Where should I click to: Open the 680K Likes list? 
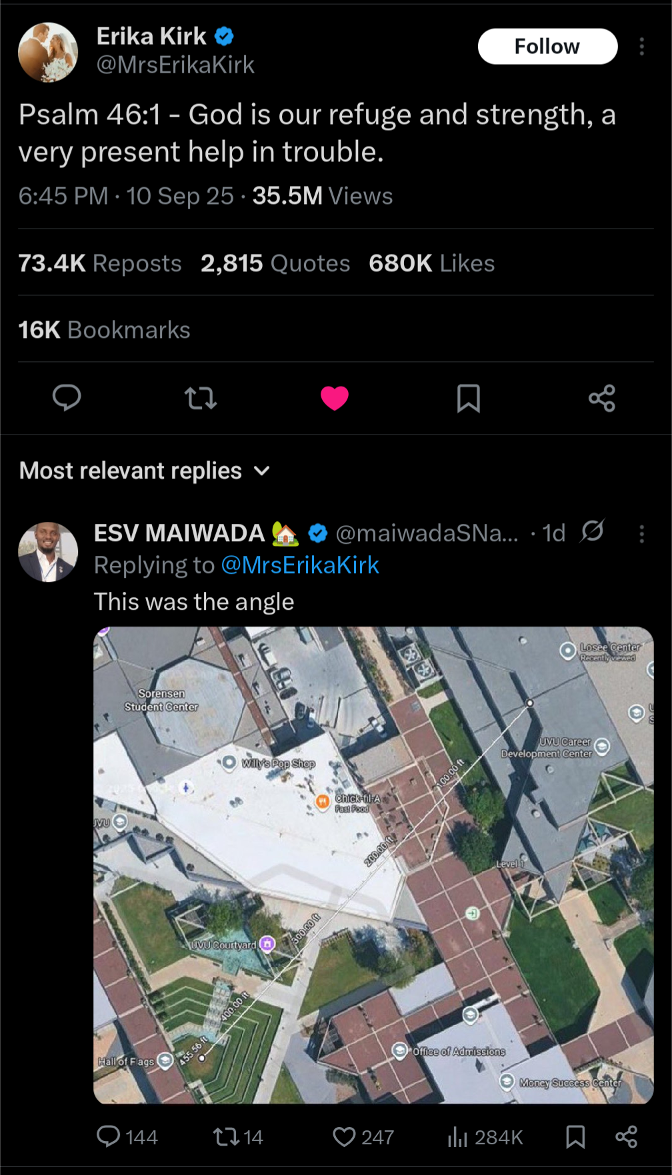(431, 264)
